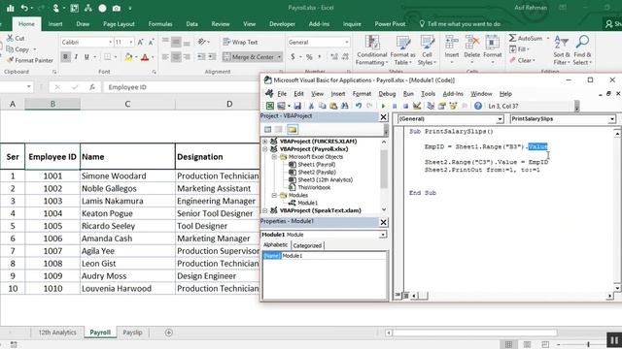Image resolution: width=622 pixels, height=349 pixels.
Task: Click the add new sheet plus button
Action: click(x=168, y=333)
